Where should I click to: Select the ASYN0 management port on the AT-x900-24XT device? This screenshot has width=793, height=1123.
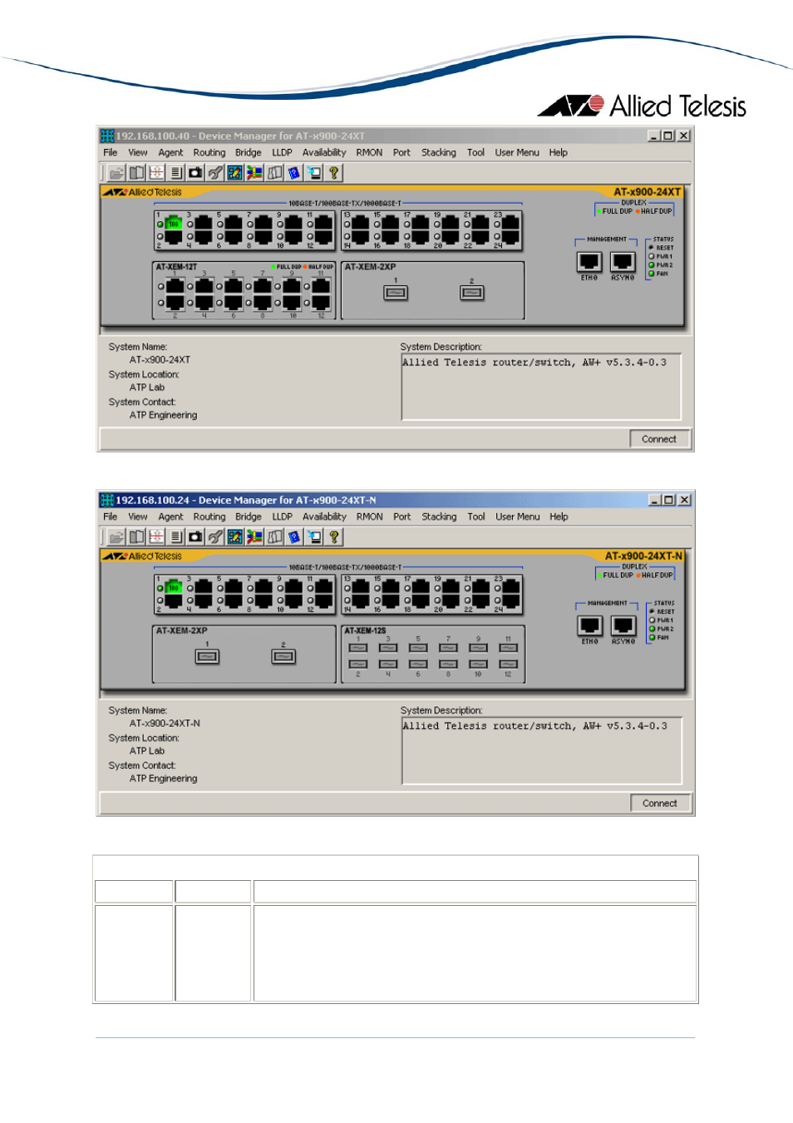pyautogui.click(x=623, y=261)
